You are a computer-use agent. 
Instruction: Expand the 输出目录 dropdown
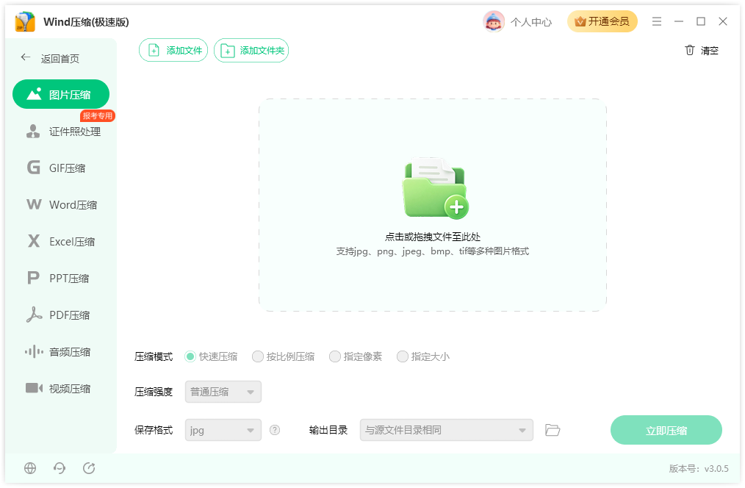click(446, 430)
